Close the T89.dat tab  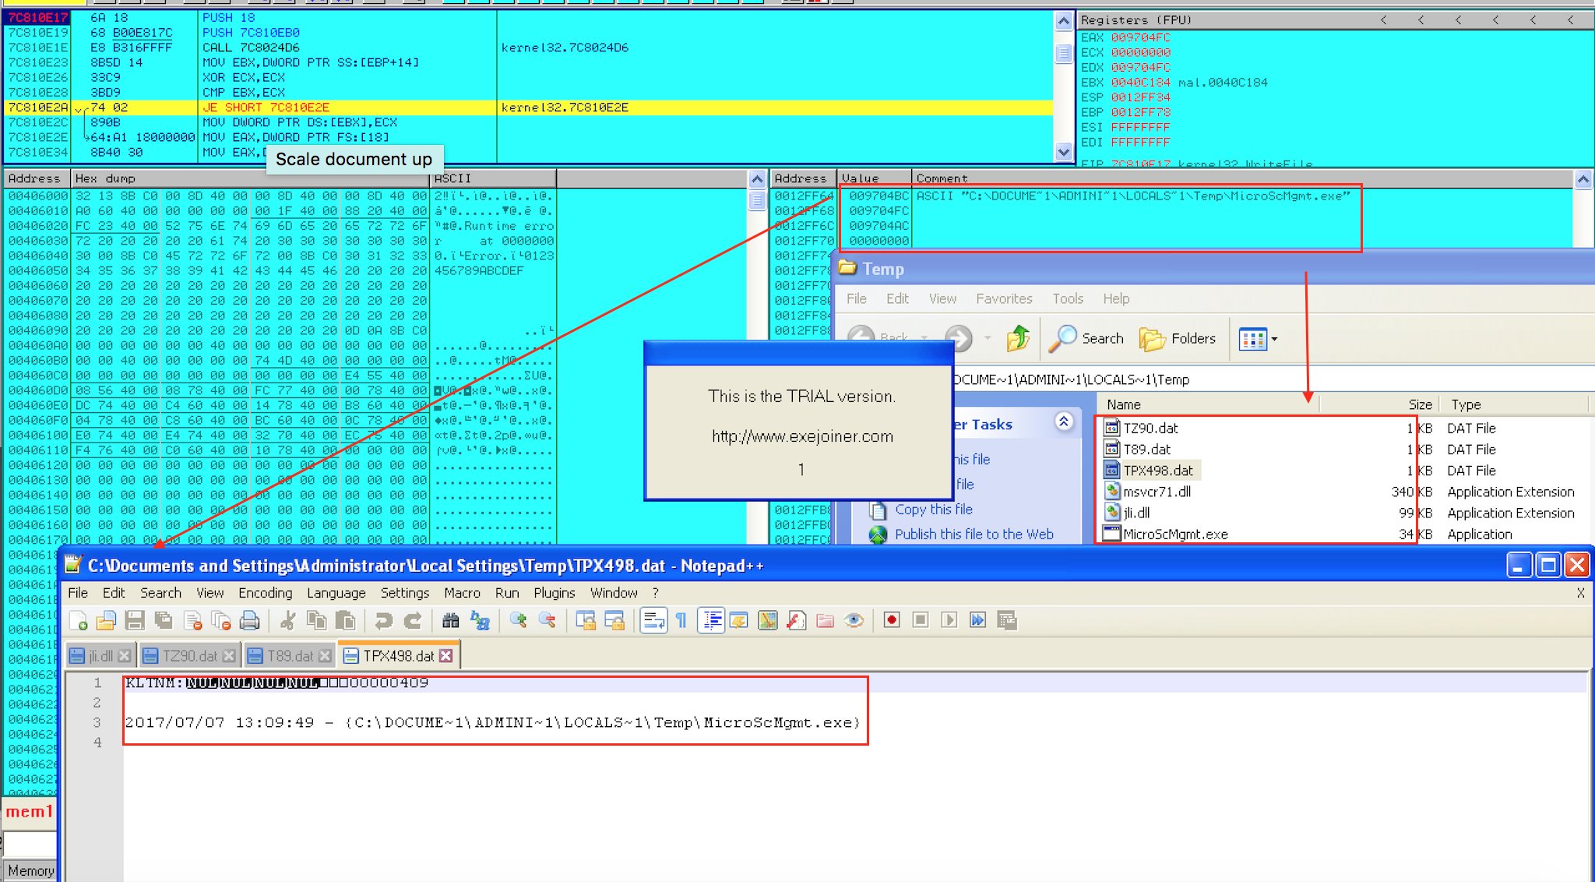click(325, 656)
